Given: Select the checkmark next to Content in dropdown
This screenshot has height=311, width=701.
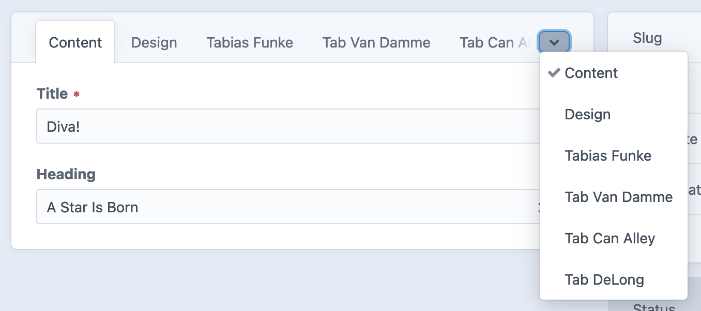Looking at the screenshot, I should 554,73.
